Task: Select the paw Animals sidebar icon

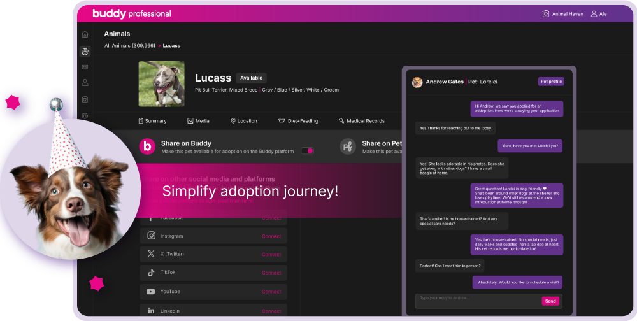Action: pyautogui.click(x=85, y=51)
